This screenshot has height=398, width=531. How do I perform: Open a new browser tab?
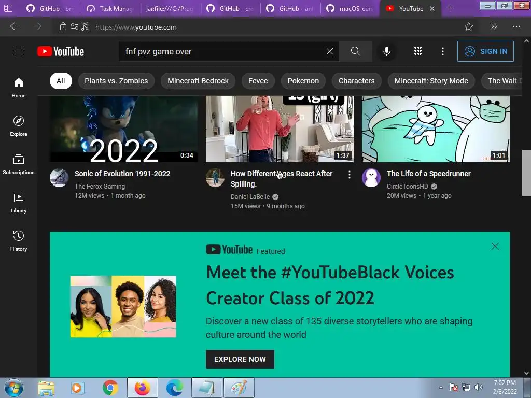[450, 8]
